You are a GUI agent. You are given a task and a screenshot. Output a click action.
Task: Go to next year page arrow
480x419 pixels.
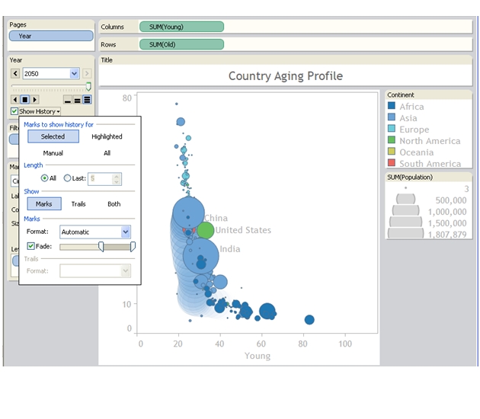(87, 73)
